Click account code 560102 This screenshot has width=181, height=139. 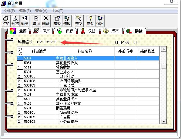(29, 117)
